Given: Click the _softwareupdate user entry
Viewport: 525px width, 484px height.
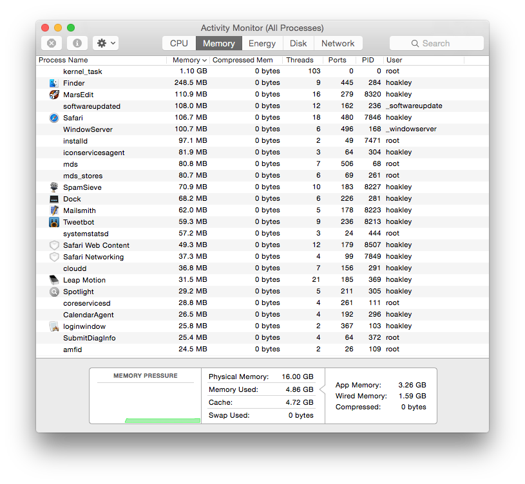Looking at the screenshot, I should coord(414,106).
